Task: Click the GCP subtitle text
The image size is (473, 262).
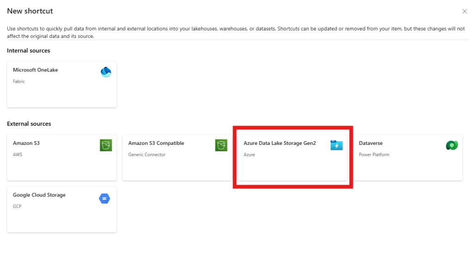Action: click(x=17, y=206)
